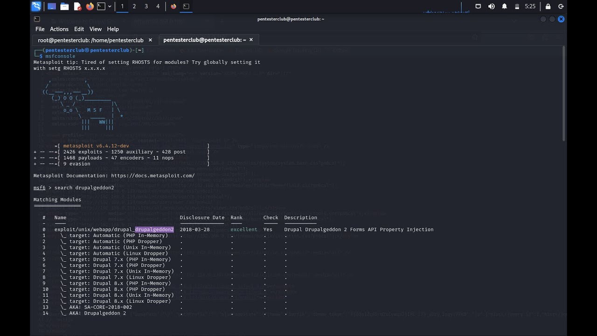
Task: Click the 'Disclosure Date' column header
Action: point(202,217)
